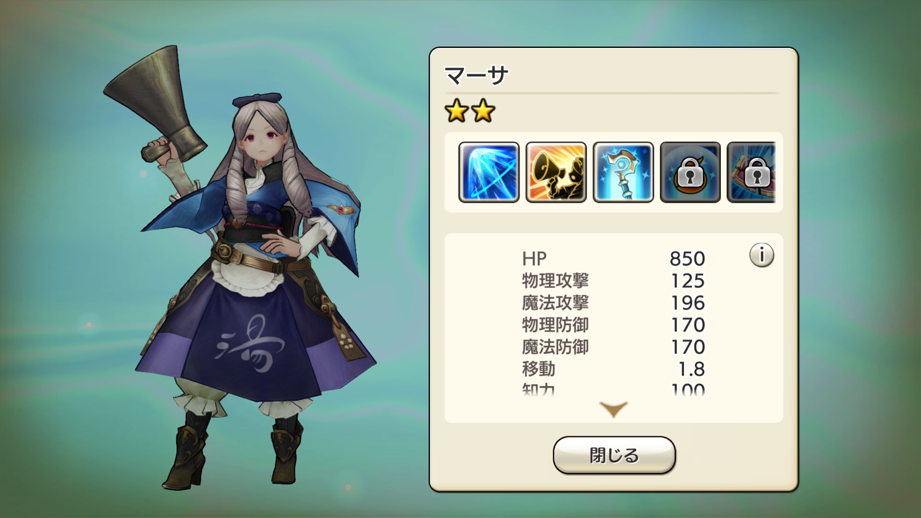921x518 pixels.
Task: Tap the partially visible locked skill
Action: tap(751, 172)
